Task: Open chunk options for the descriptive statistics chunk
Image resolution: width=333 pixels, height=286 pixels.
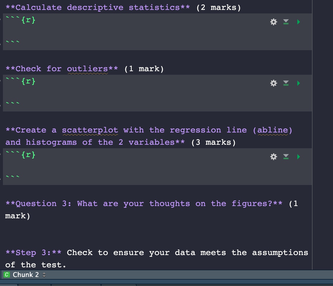Action: (x=273, y=22)
